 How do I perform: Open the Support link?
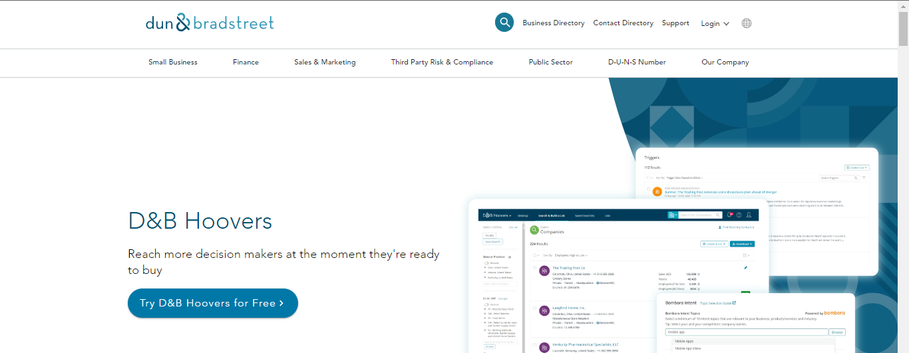point(675,23)
